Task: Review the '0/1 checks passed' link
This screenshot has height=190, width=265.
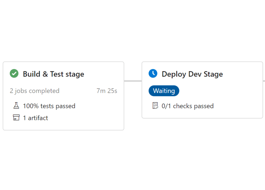Action: [x=187, y=106]
